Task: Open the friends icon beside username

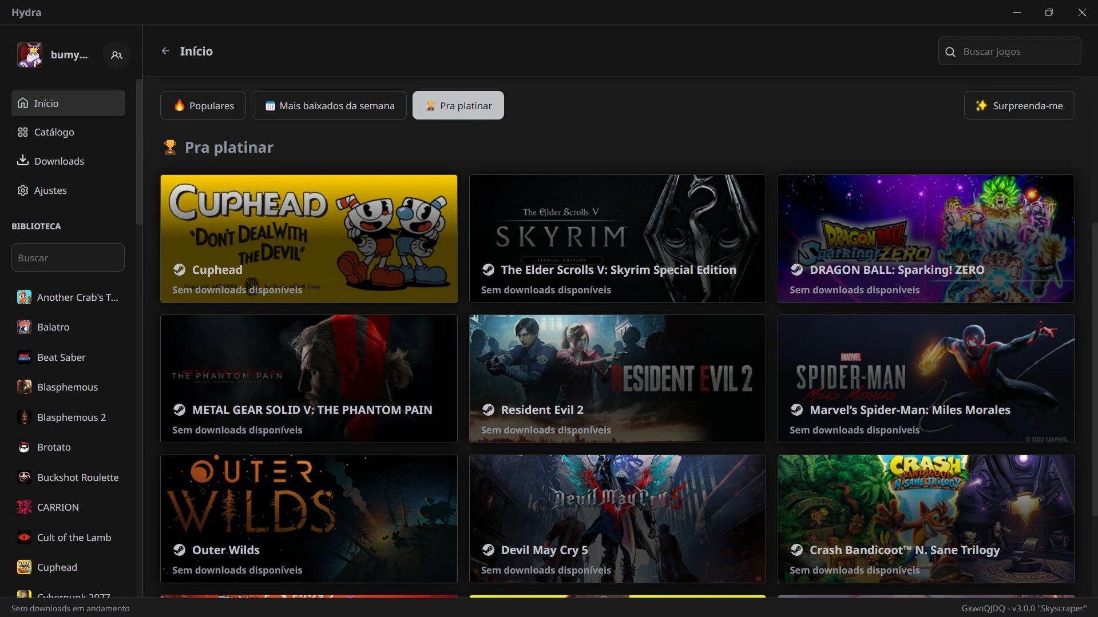Action: point(117,55)
